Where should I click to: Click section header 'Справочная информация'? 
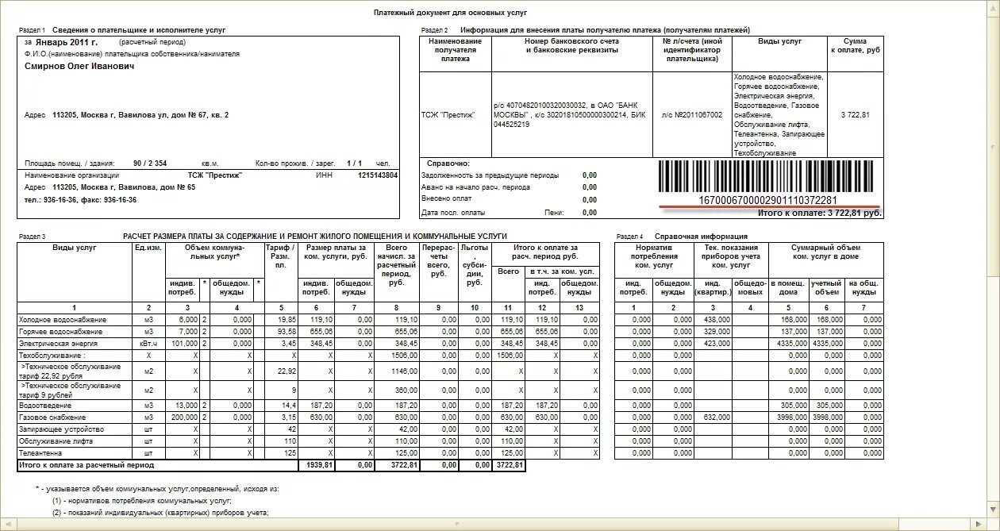701,237
